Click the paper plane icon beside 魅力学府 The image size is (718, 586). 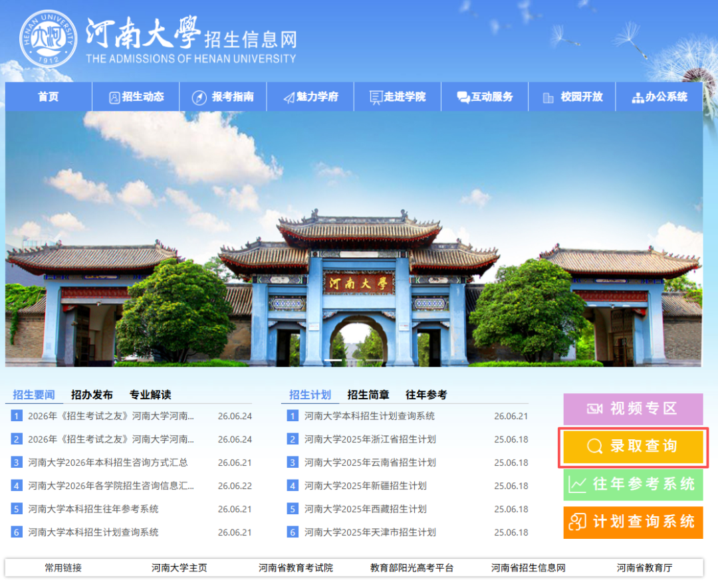289,98
